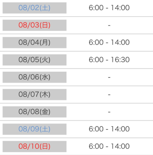Choose the 08/05(火) date cell
Viewport: 153px width, 155px height.
point(35,60)
